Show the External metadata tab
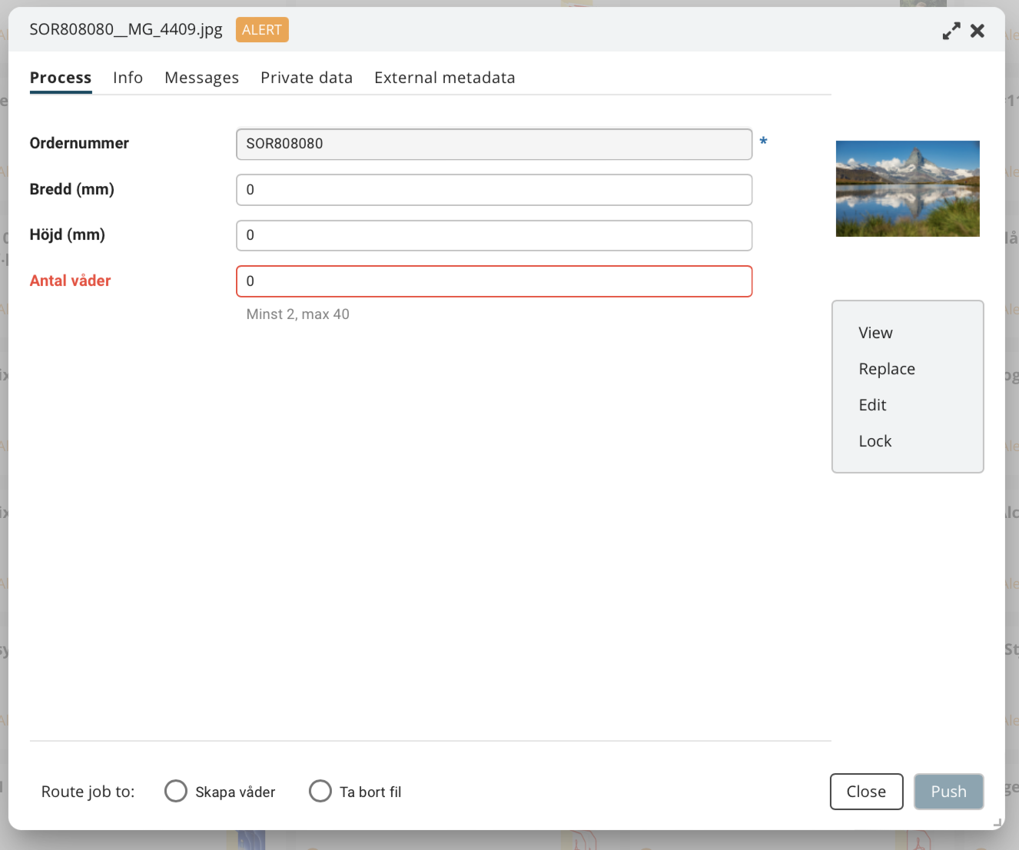The width and height of the screenshot is (1019, 850). (444, 78)
